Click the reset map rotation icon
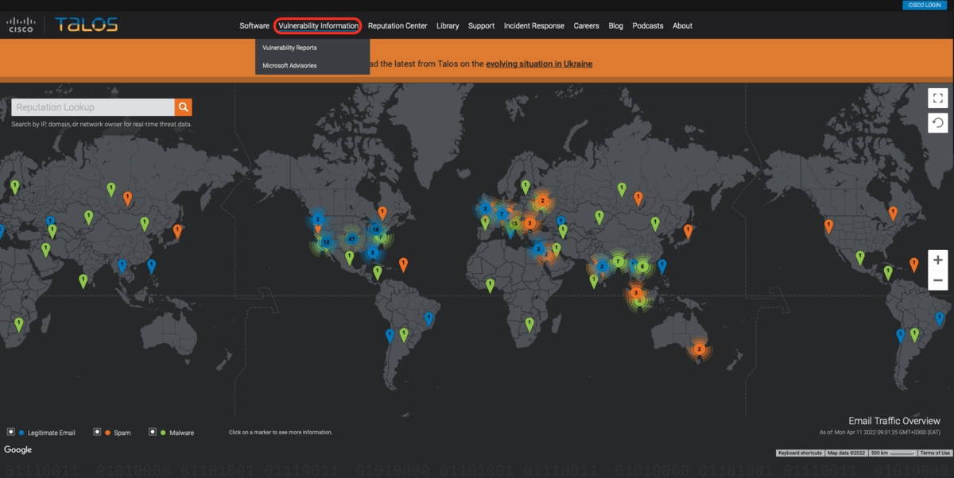954x478 pixels. coord(938,123)
